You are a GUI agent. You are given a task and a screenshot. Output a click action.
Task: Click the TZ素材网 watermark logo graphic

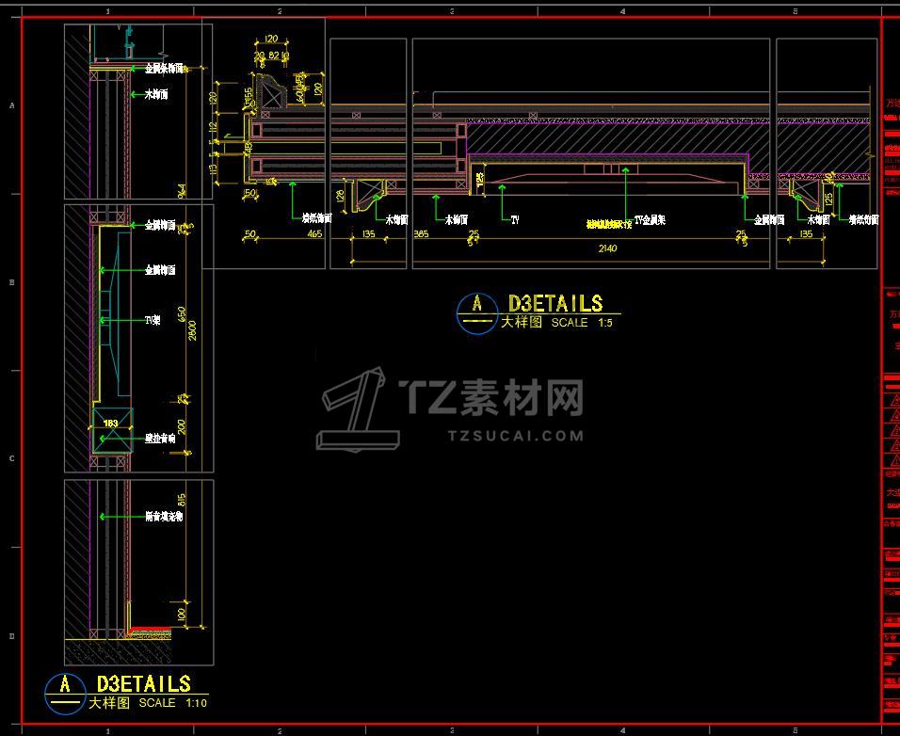click(359, 409)
